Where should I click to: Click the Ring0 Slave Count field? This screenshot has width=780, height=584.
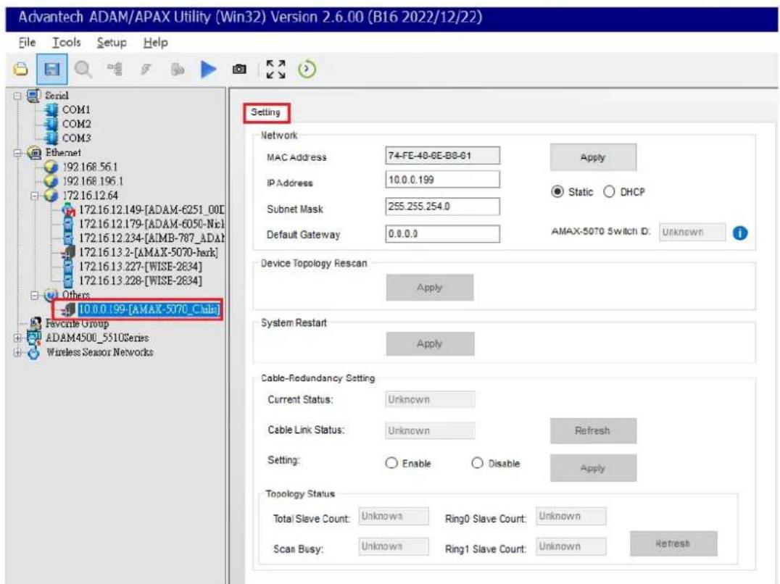[571, 517]
